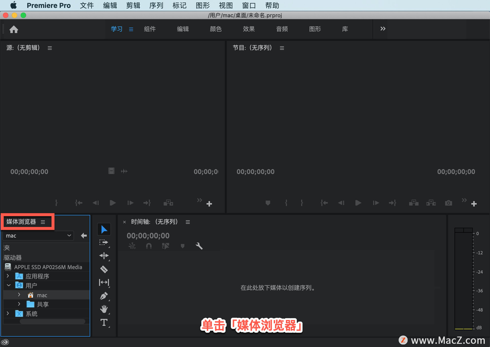The width and height of the screenshot is (490, 347).
Task: Switch to the 颜色 workspace tab
Action: 215,29
